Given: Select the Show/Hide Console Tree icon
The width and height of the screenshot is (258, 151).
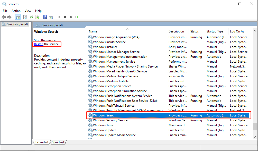Looking at the screenshot, I should 17,17.
